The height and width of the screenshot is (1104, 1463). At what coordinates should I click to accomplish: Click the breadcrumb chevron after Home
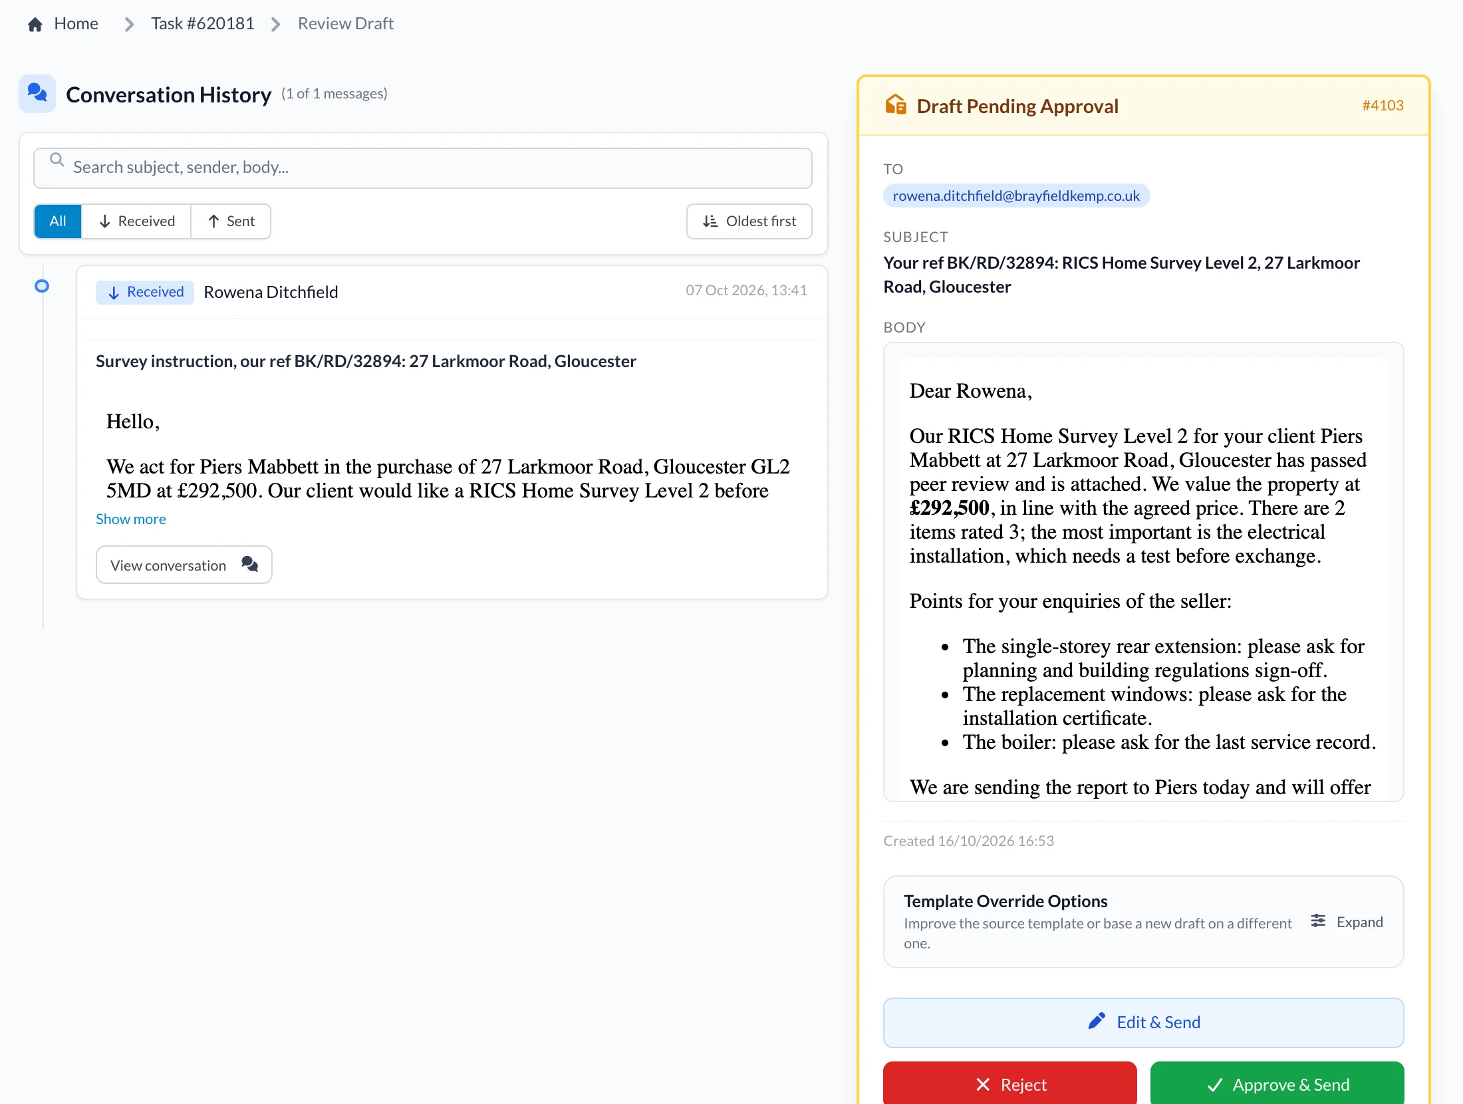click(129, 25)
